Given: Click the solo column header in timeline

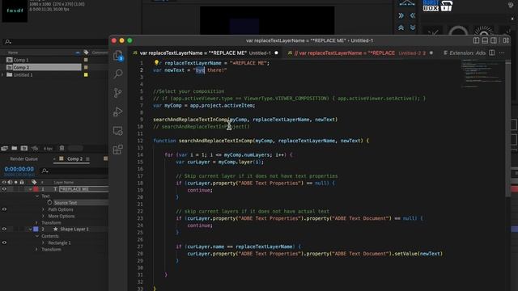Looking at the screenshot, I should [x=16, y=182].
